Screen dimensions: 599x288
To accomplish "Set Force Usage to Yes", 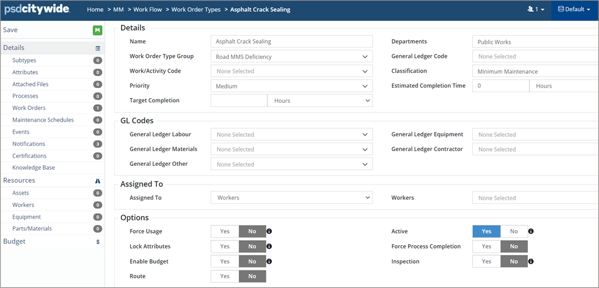I will click(x=225, y=232).
